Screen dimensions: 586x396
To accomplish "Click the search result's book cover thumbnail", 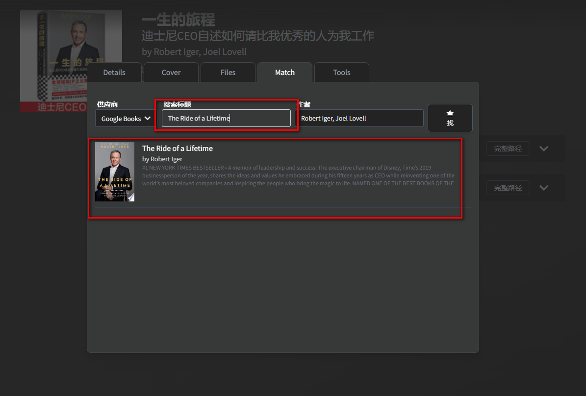I will point(115,172).
